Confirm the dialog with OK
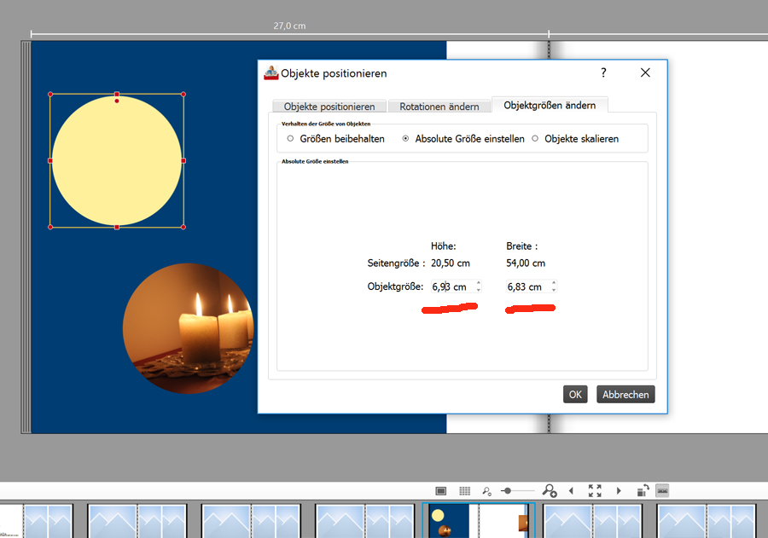Image resolution: width=768 pixels, height=538 pixels. [x=575, y=394]
